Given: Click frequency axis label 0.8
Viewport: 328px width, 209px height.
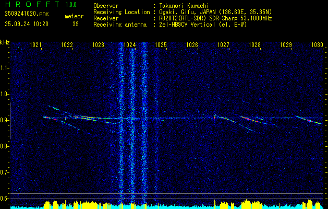Looking at the screenshot, I should [4, 146].
